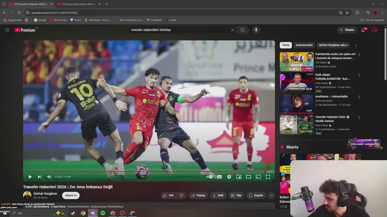Click the #galatasaray hashtag
The width and height of the screenshot is (387, 217).
click(x=98, y=206)
